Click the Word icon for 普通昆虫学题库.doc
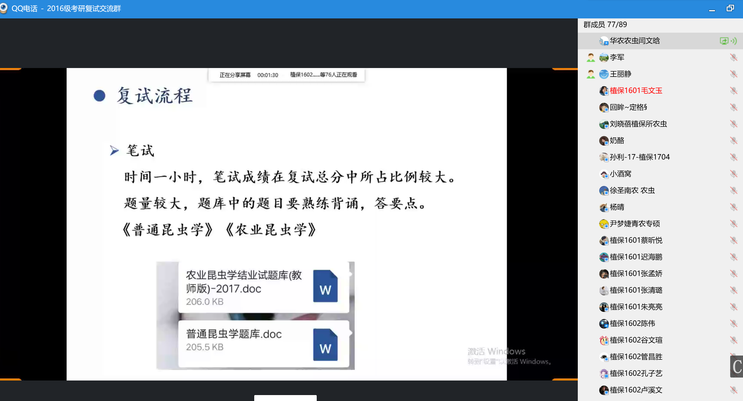The image size is (743, 401). click(325, 345)
